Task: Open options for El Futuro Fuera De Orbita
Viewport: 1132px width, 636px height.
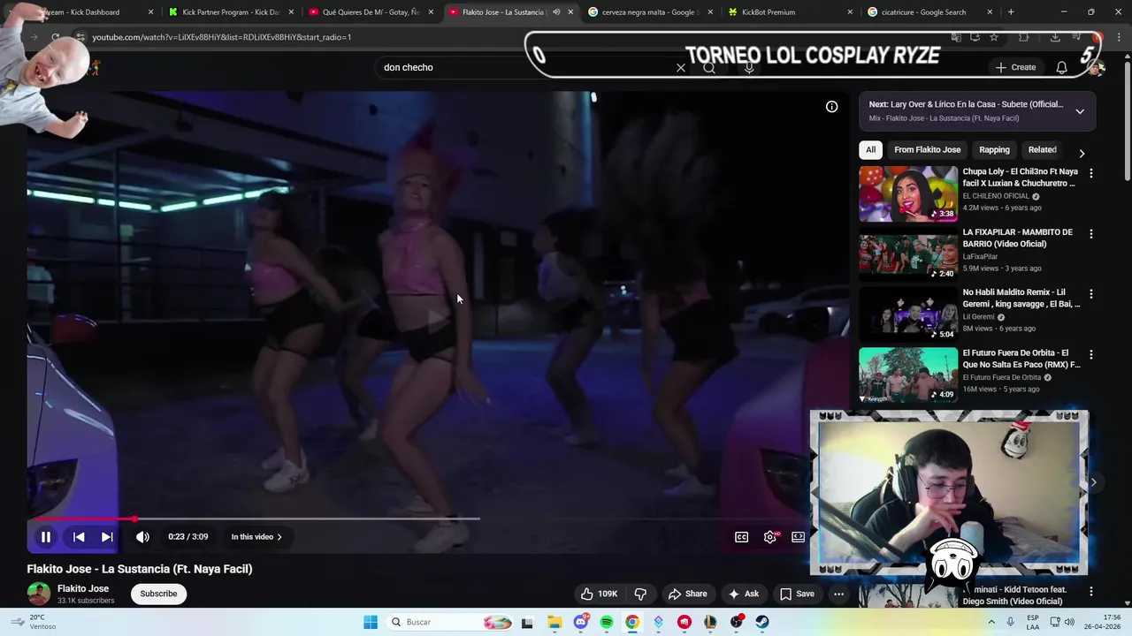Action: pos(1090,355)
